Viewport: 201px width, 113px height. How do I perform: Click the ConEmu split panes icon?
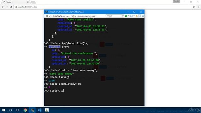(140, 16)
